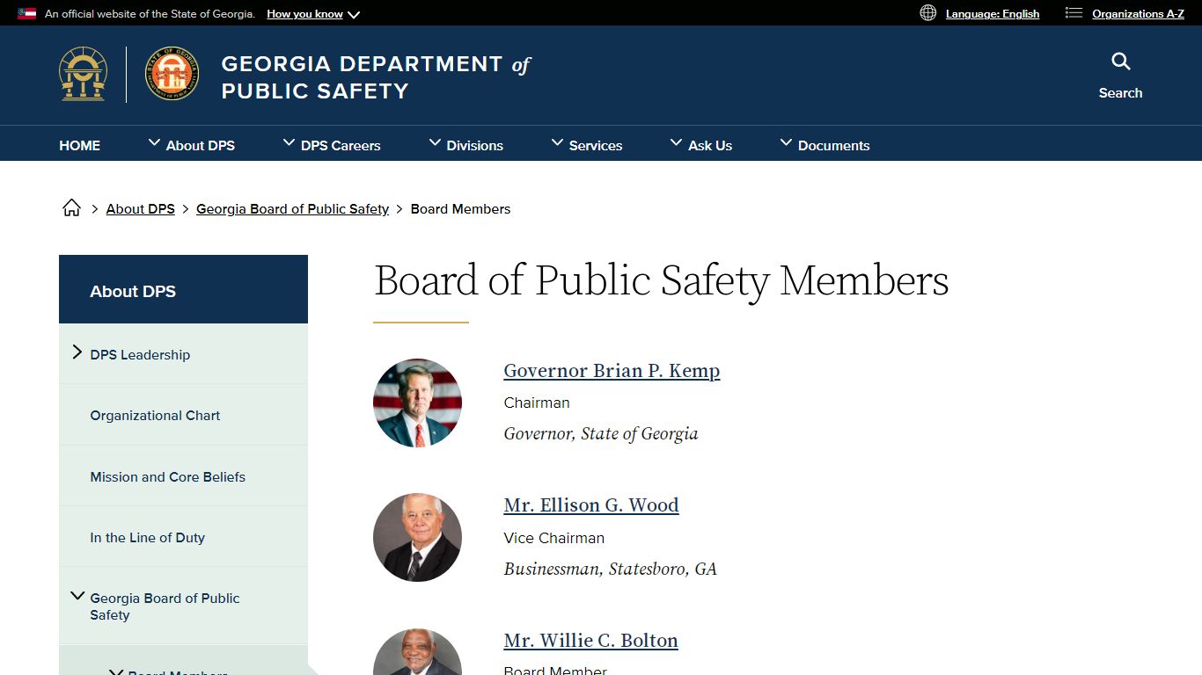The image size is (1202, 675).
Task: Open DPS Leadership sidebar link
Action: (x=140, y=355)
